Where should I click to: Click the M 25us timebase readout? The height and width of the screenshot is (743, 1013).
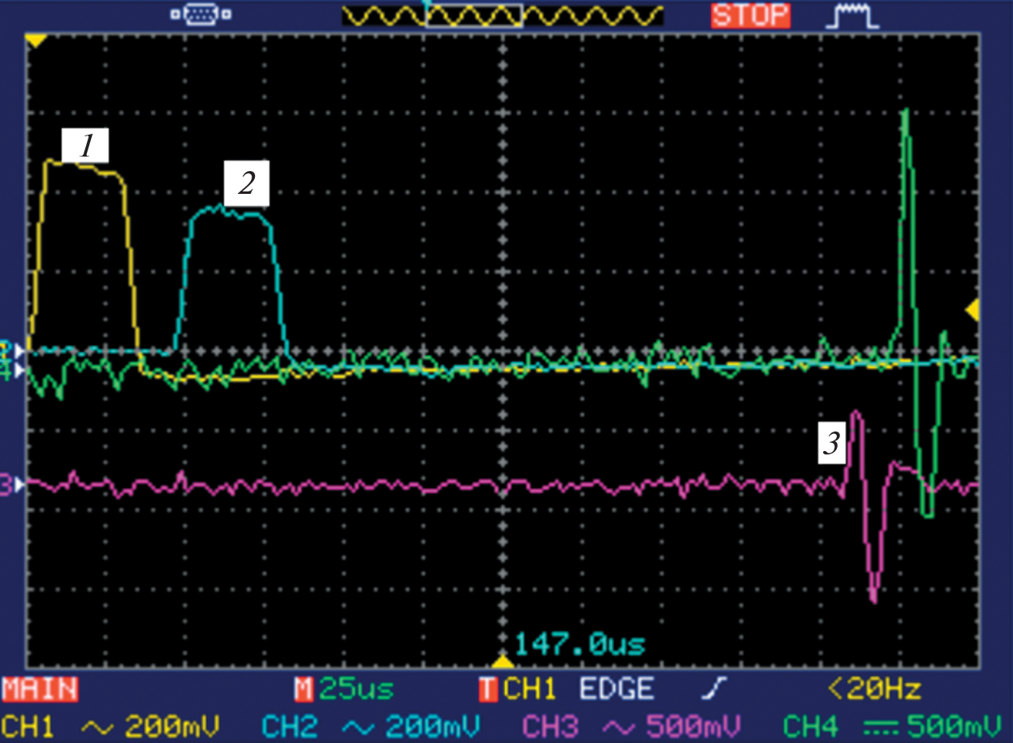point(344,689)
